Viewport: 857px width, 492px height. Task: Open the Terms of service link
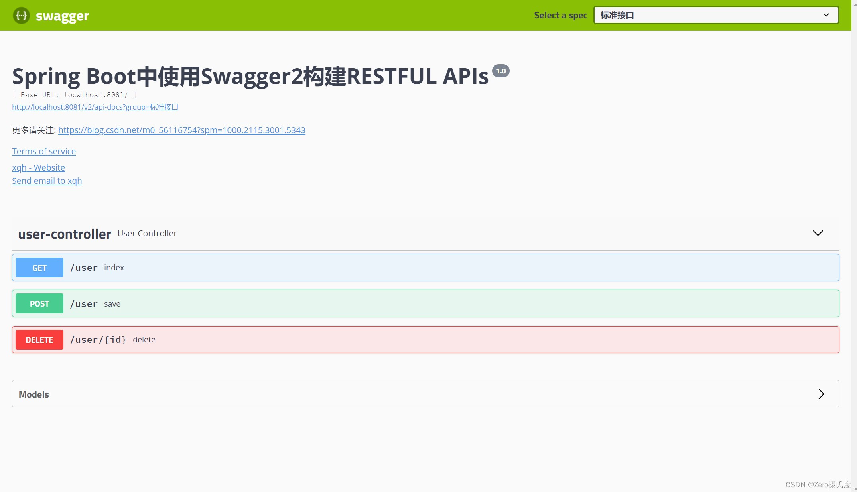click(44, 151)
